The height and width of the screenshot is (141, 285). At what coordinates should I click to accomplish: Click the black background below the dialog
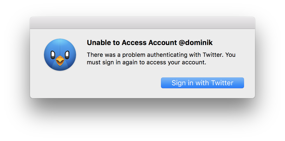click(142, 120)
